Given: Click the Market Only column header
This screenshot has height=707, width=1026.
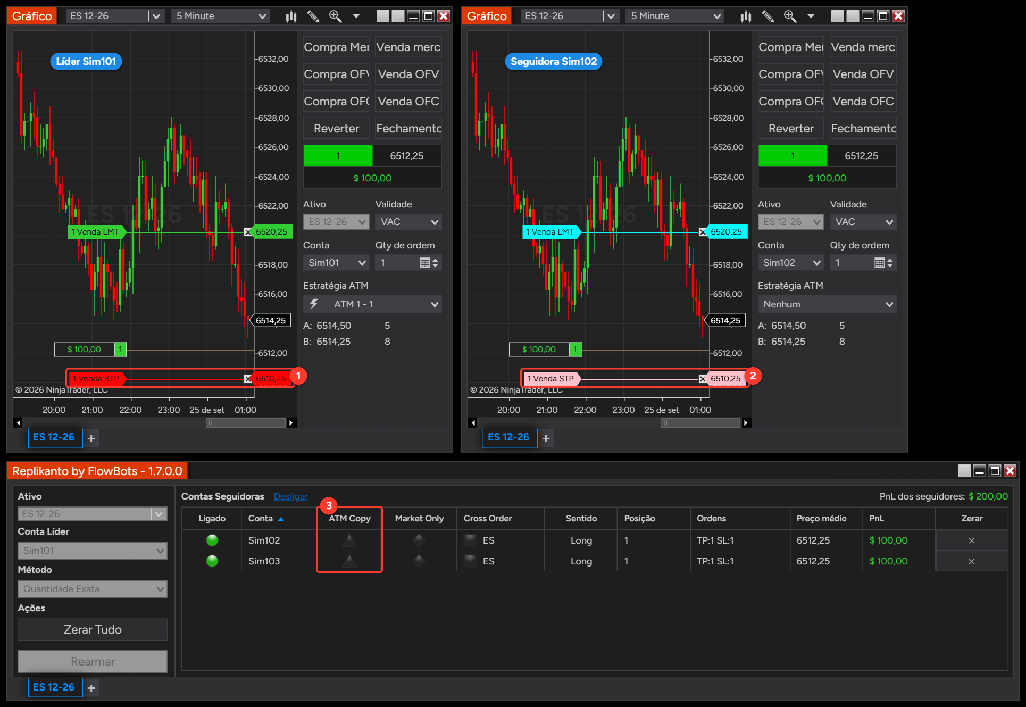Looking at the screenshot, I should point(419,519).
